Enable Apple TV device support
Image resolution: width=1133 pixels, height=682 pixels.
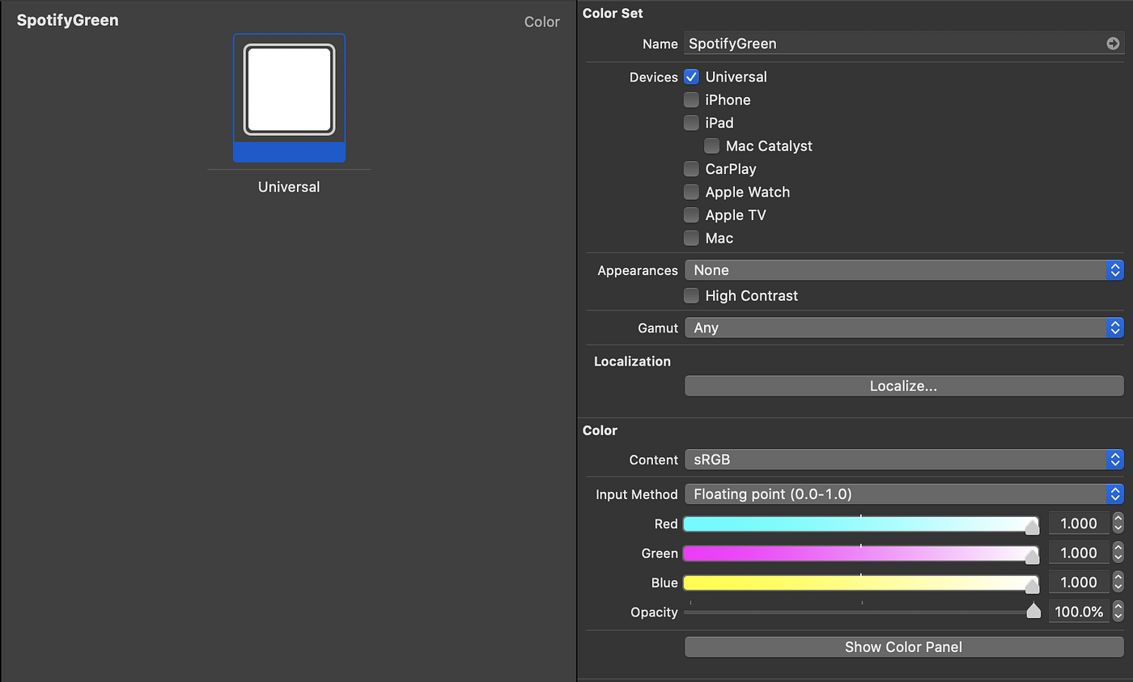pos(692,214)
